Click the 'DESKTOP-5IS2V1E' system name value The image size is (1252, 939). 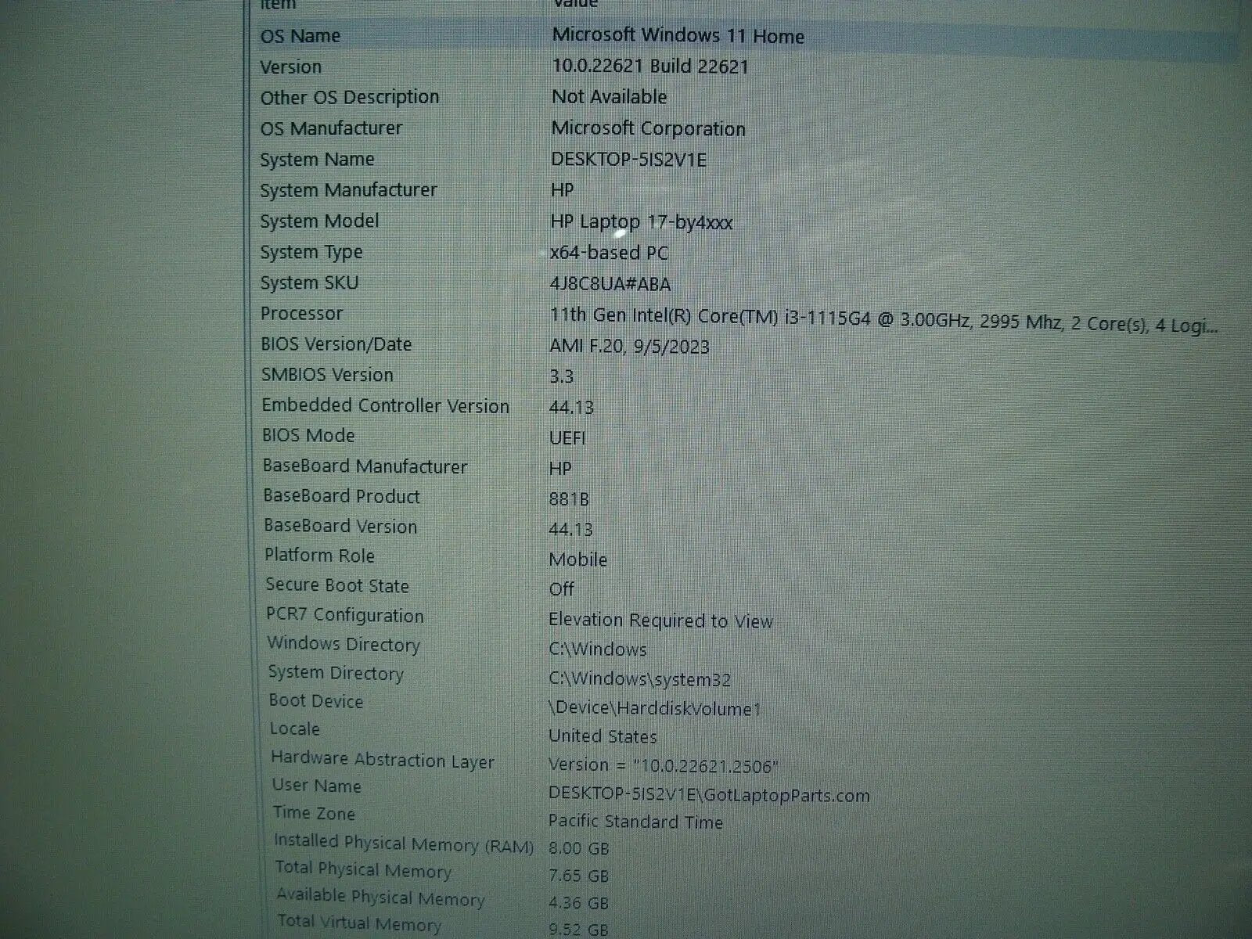pos(628,160)
